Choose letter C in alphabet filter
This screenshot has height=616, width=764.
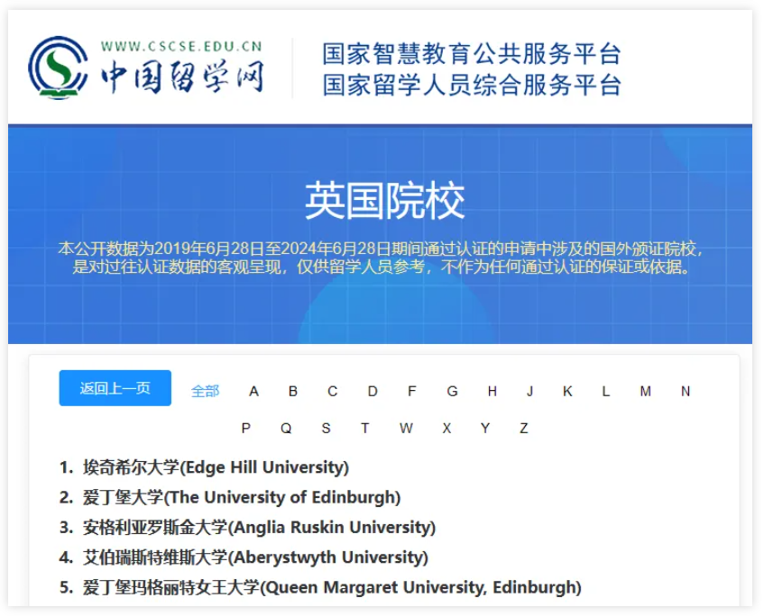(333, 391)
